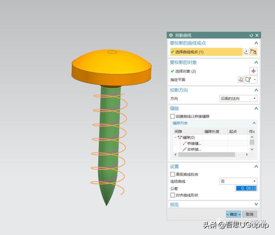The width and height of the screenshot is (275, 235).
Task: Reset the 投影曲线 dialog with the reset icon
Action: pyautogui.click(x=251, y=35)
